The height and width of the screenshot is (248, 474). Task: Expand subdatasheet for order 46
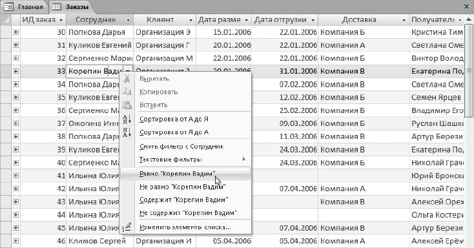16,241
